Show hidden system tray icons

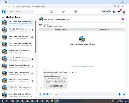coord(110,101)
